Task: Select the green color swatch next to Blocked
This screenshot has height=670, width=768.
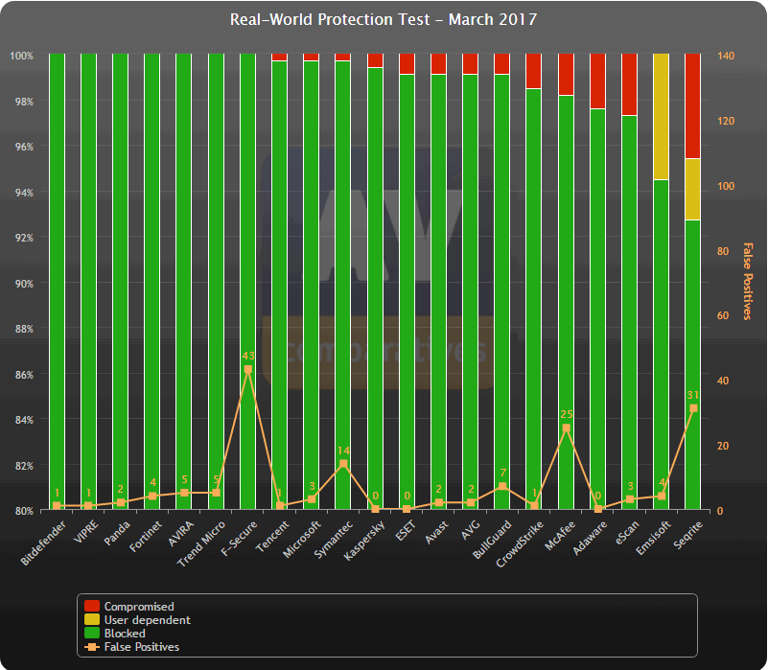Action: (x=92, y=634)
